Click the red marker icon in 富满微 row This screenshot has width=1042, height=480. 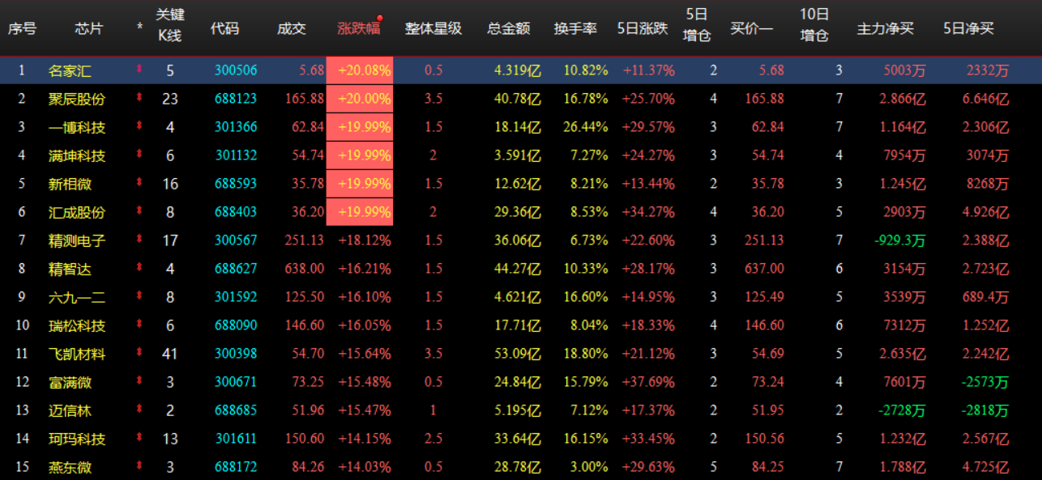tap(139, 381)
